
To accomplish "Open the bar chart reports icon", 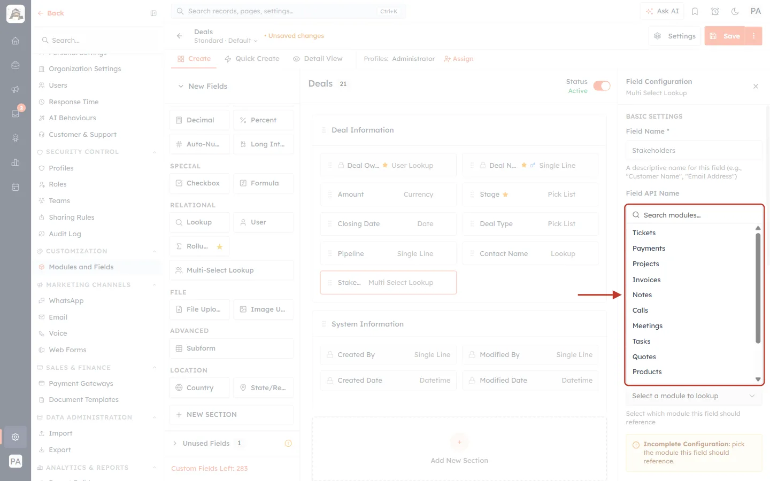I will (16, 162).
